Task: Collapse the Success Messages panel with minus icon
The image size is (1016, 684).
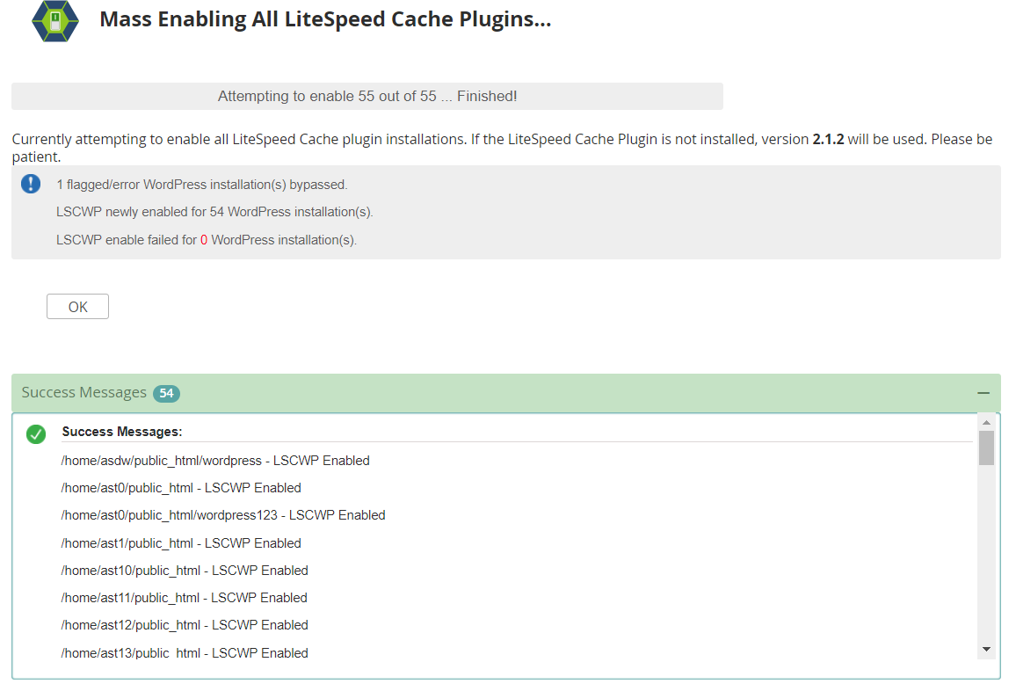Action: [x=983, y=393]
